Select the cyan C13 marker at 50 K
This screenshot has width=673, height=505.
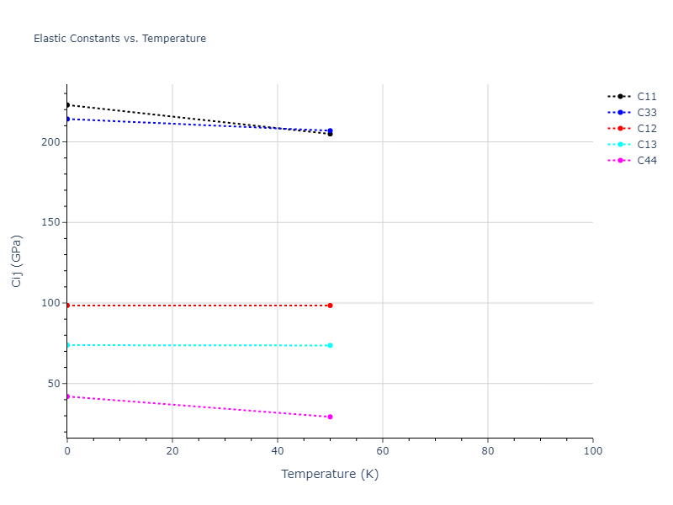click(x=330, y=345)
